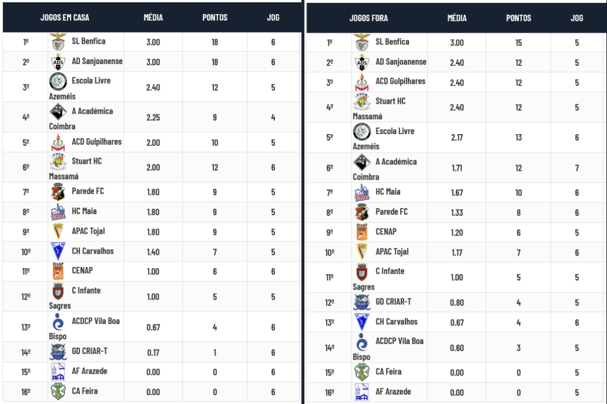Click CENAP orange logo in Jogos em Casa table
The width and height of the screenshot is (607, 404).
tap(57, 271)
